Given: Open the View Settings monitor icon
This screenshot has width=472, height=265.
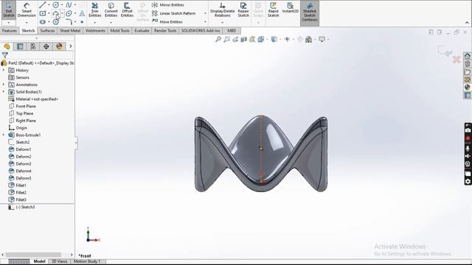Looking at the screenshot, I should tap(322, 39).
